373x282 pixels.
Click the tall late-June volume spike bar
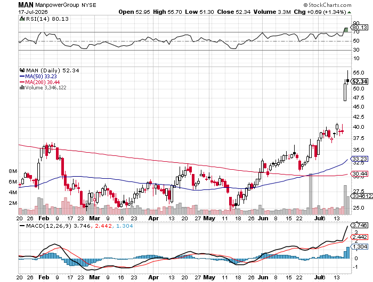click(x=311, y=194)
